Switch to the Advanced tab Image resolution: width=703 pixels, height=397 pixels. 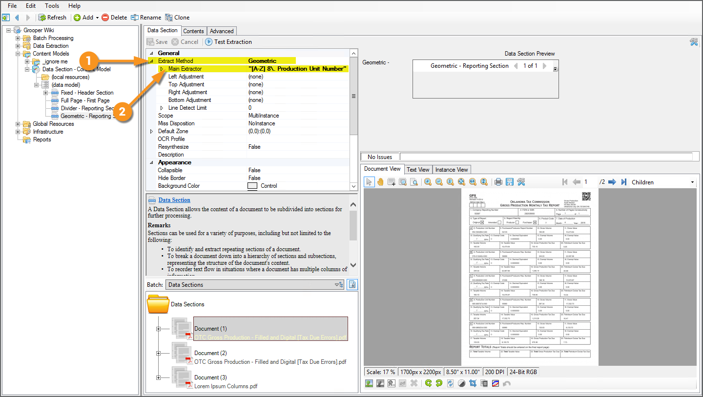[222, 31]
